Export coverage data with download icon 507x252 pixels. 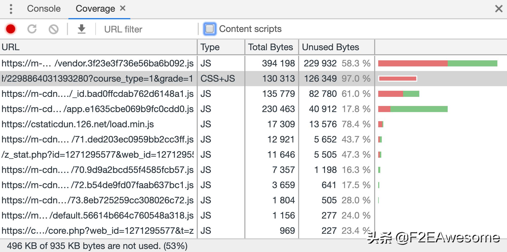pos(81,29)
